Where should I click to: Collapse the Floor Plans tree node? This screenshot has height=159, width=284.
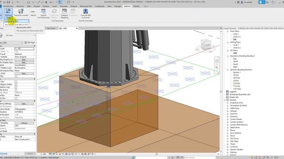pyautogui.click(x=228, y=31)
